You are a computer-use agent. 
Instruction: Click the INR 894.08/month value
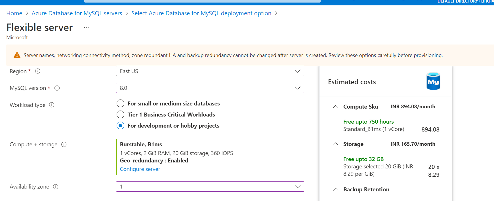413,107
